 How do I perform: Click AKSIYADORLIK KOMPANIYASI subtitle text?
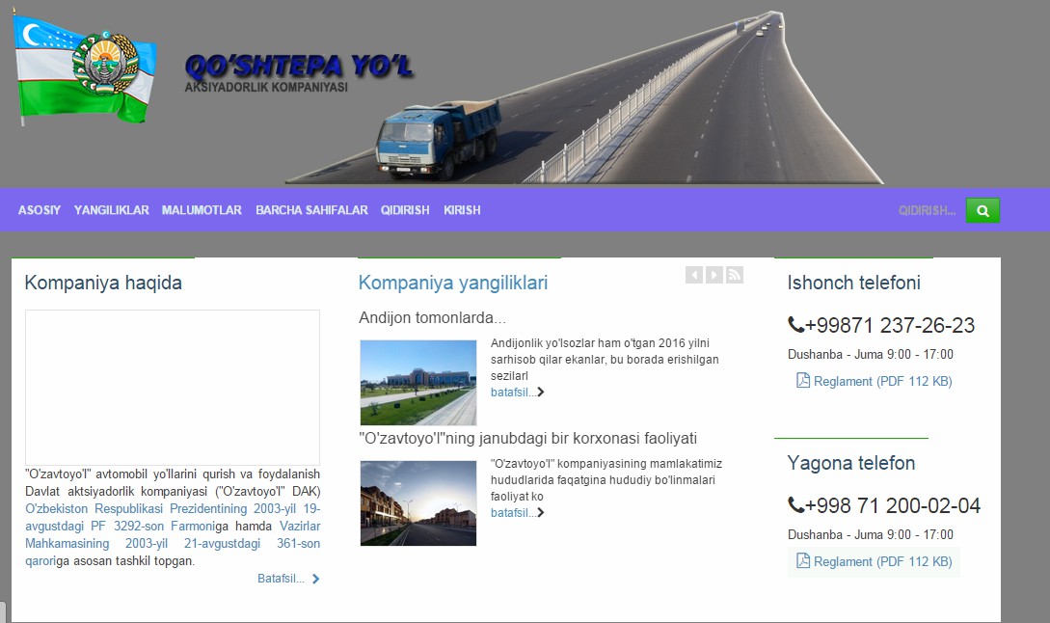[266, 87]
